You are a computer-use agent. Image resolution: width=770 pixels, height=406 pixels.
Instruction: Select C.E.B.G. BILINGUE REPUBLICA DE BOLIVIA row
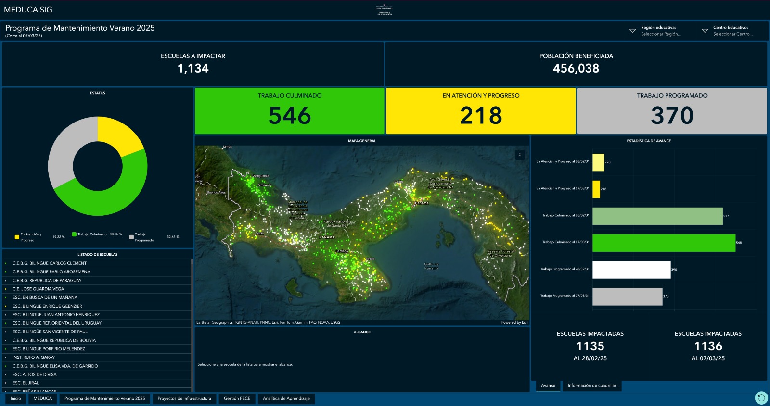(x=97, y=340)
